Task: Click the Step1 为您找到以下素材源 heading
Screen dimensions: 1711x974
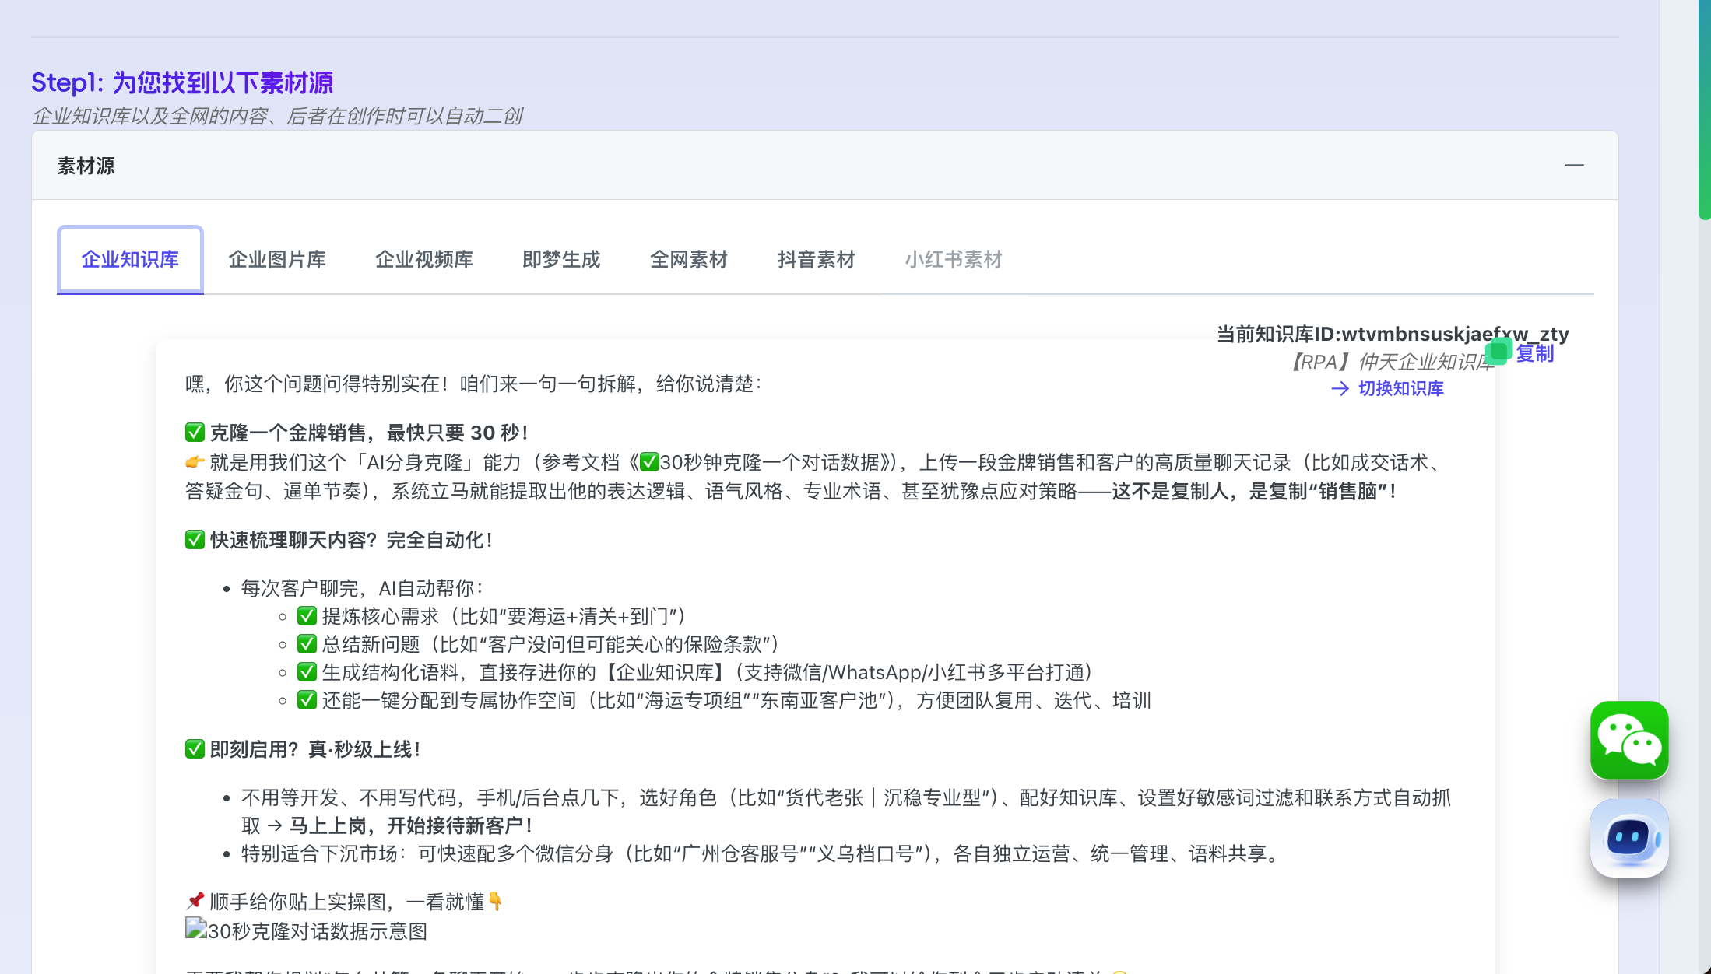Action: click(x=182, y=82)
